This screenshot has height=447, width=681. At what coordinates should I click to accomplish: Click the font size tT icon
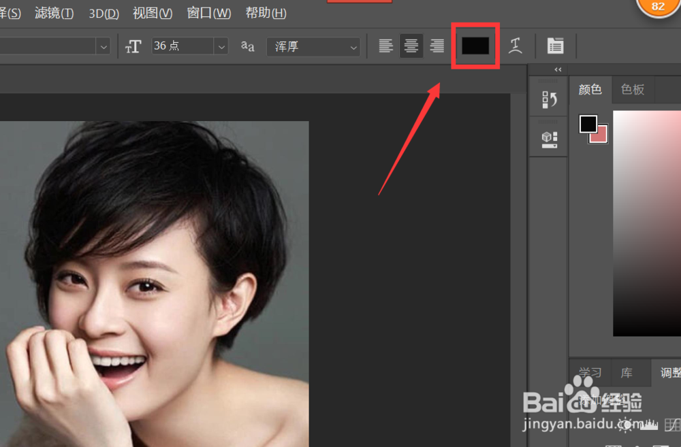point(133,46)
